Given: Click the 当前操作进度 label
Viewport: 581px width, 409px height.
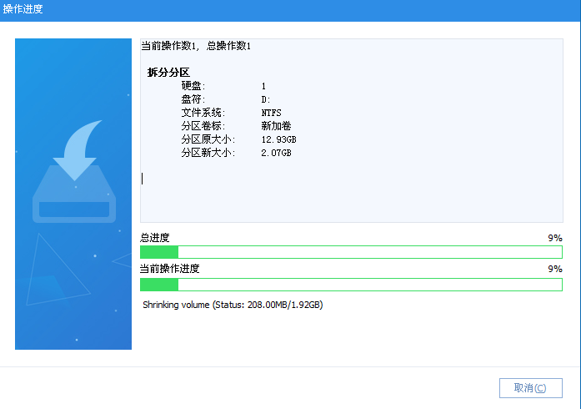Looking at the screenshot, I should tap(170, 268).
